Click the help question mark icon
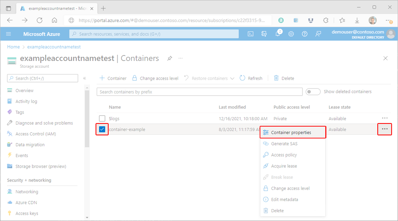 click(x=304, y=34)
